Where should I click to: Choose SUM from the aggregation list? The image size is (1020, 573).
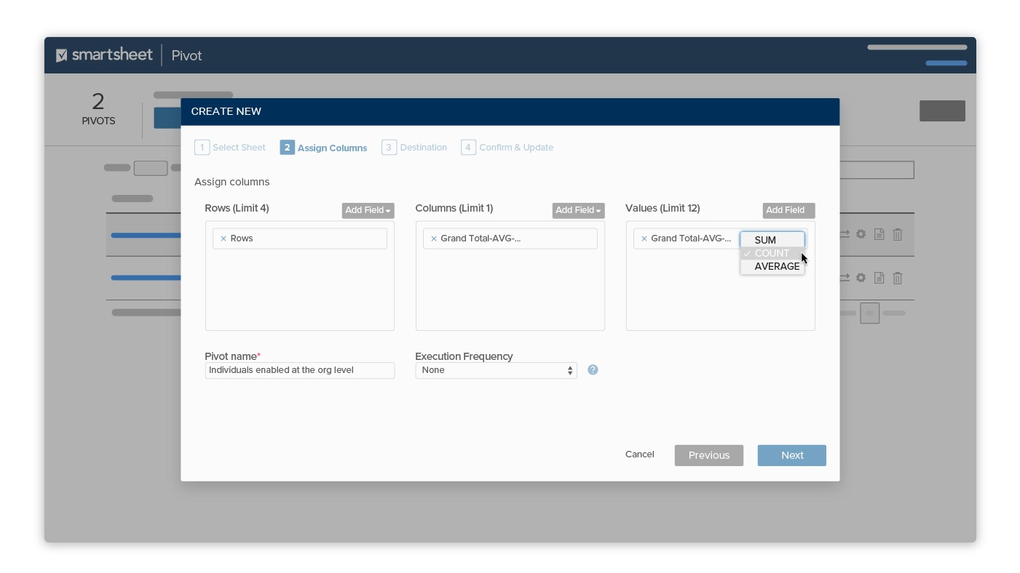[765, 240]
